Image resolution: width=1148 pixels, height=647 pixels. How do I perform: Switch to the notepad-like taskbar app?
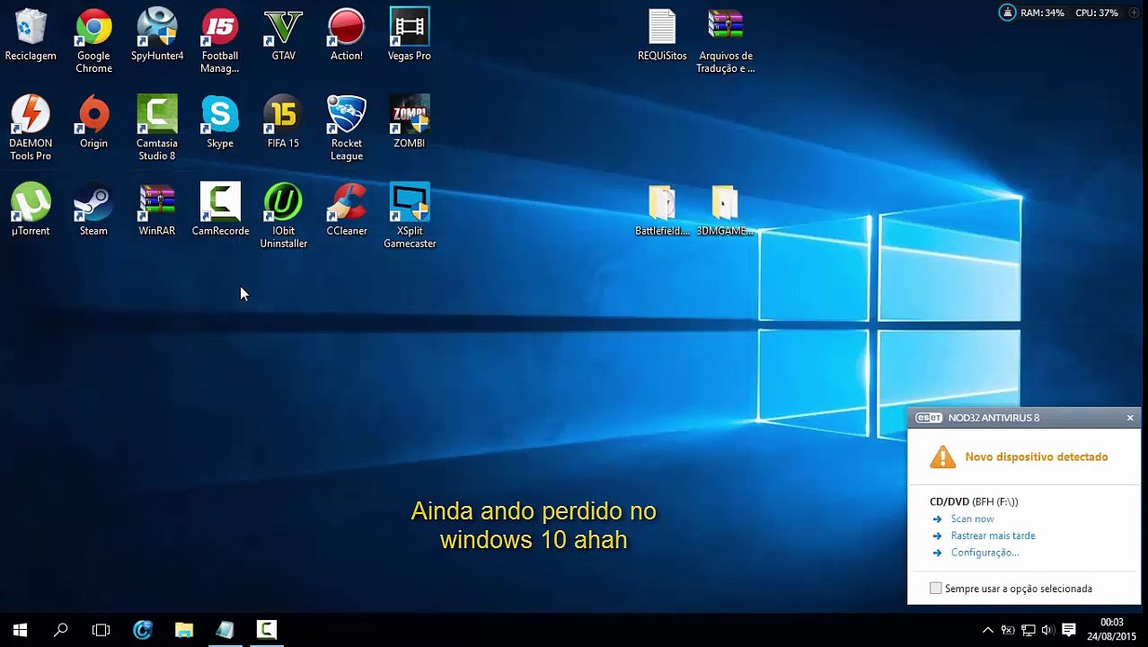225,630
